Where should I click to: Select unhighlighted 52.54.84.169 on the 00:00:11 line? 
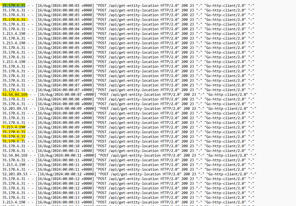point(15,156)
